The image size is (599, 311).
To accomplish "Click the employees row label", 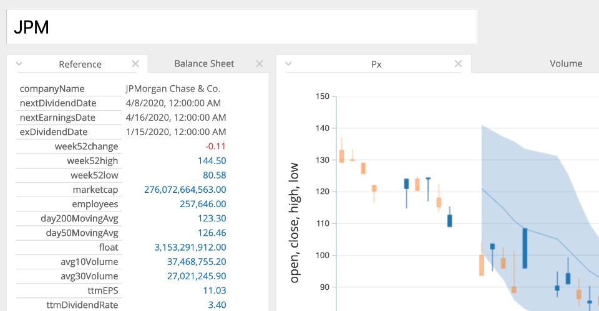I will [x=95, y=204].
